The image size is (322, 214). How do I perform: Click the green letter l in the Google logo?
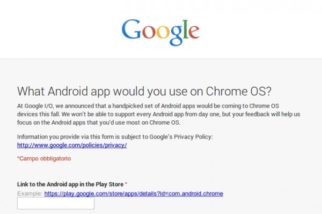pos(186,29)
